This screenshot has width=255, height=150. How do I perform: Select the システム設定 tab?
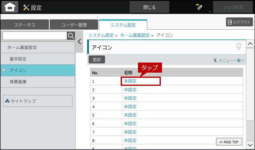tap(123, 25)
